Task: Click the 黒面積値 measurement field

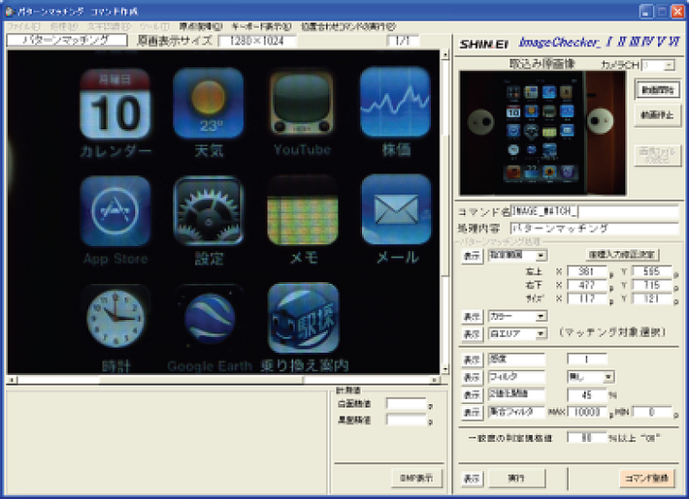Action: pyautogui.click(x=406, y=420)
